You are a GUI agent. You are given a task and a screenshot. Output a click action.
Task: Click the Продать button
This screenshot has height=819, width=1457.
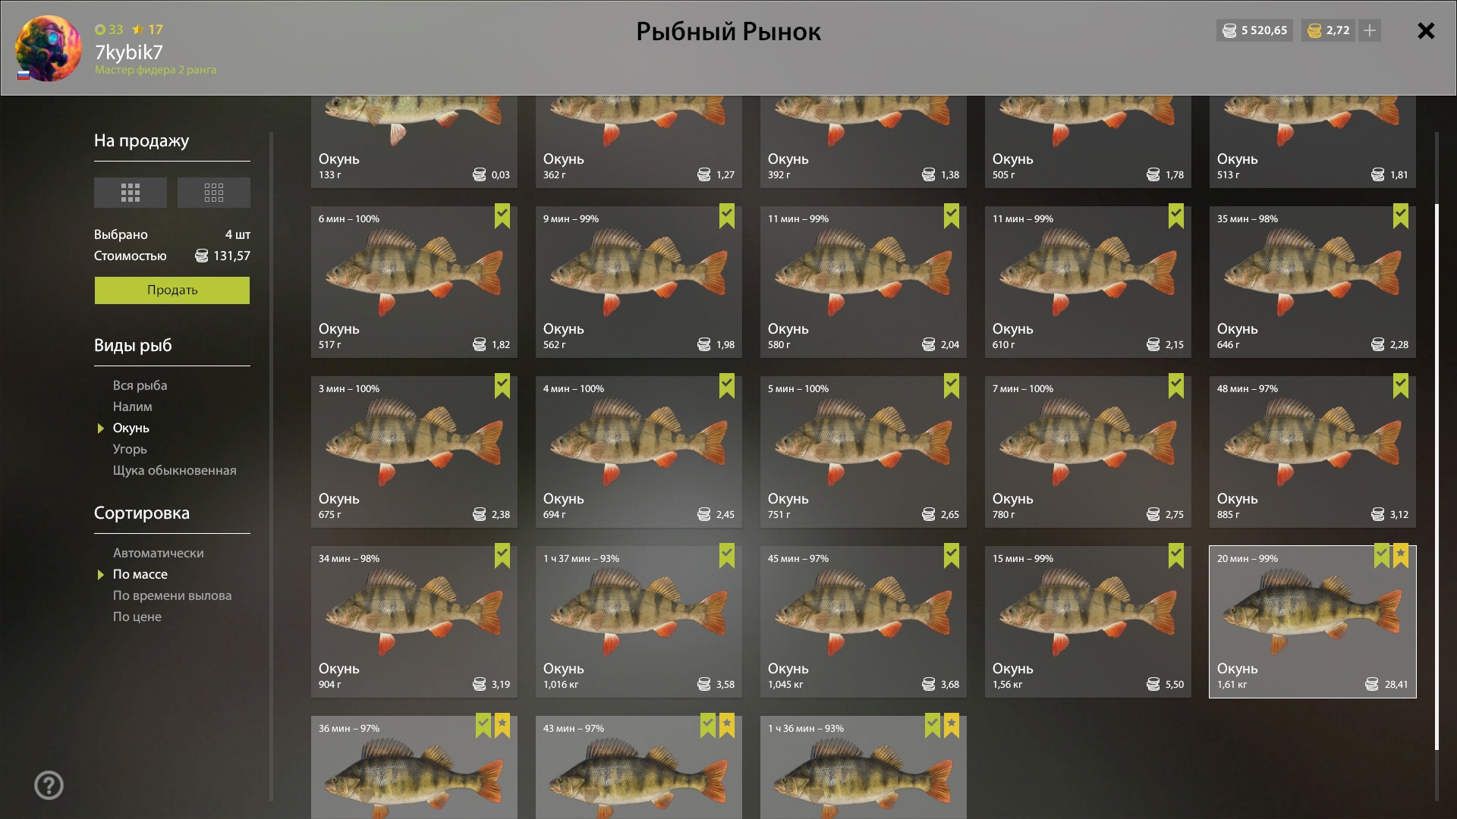click(172, 290)
